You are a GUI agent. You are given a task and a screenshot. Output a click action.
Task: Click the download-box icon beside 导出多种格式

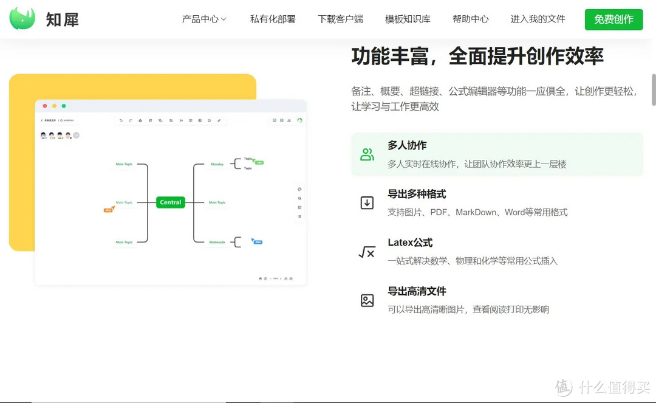pos(367,203)
